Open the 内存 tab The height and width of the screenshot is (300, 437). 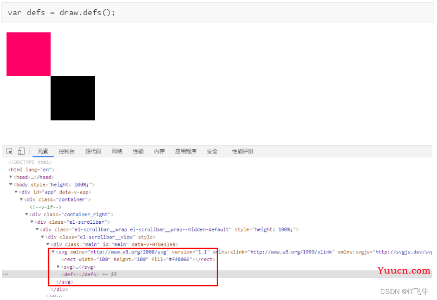pyautogui.click(x=159, y=151)
